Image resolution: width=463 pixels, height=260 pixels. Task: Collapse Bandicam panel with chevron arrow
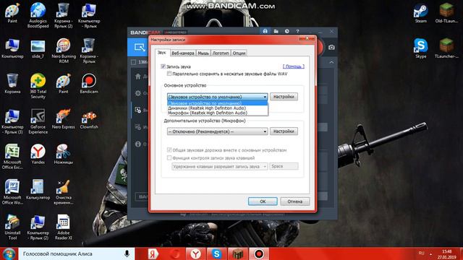click(x=331, y=62)
